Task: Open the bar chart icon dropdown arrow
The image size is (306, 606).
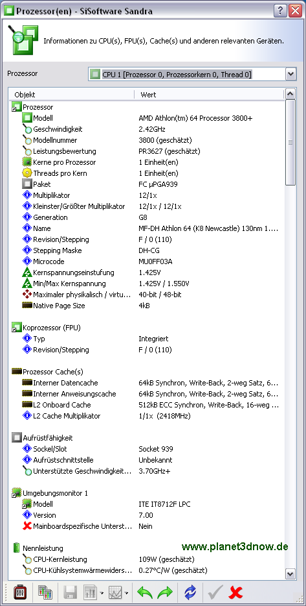Action: click(102, 592)
